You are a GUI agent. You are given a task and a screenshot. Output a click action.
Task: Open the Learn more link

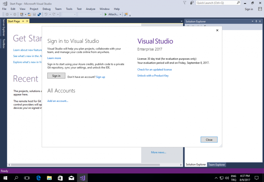point(54,58)
